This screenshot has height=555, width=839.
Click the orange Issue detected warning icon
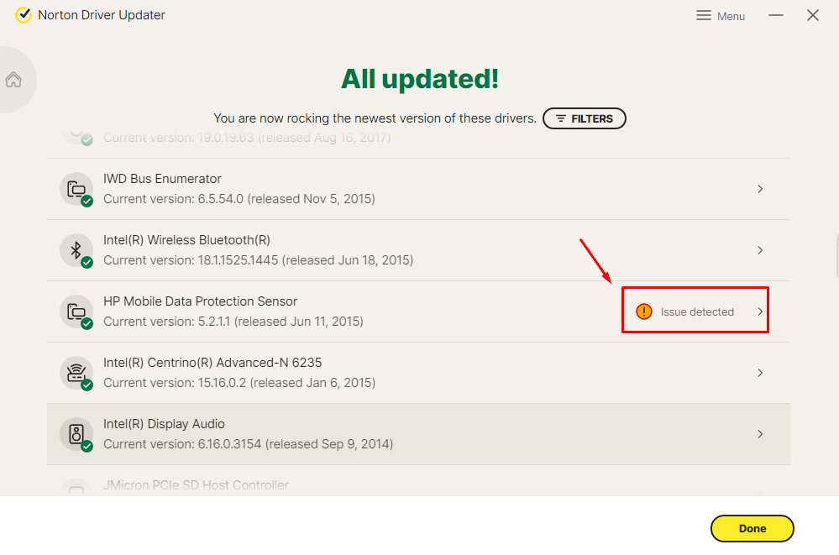643,312
